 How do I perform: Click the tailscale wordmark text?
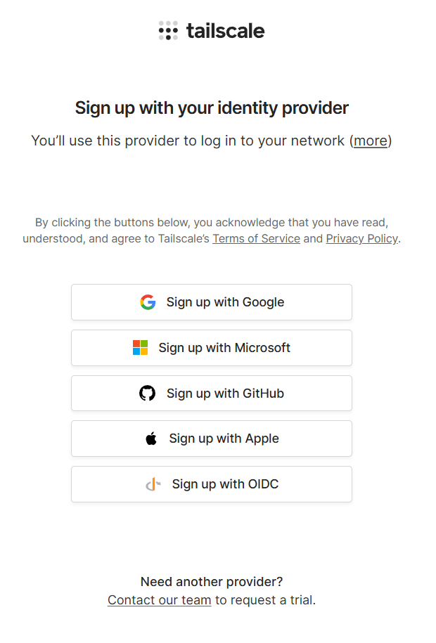[x=225, y=31]
